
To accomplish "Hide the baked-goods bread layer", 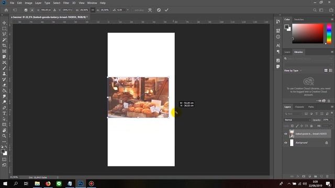I will coord(286,134).
